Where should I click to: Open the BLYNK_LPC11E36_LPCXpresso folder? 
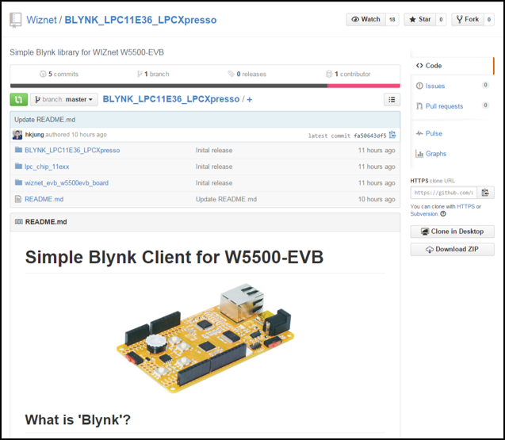click(72, 150)
